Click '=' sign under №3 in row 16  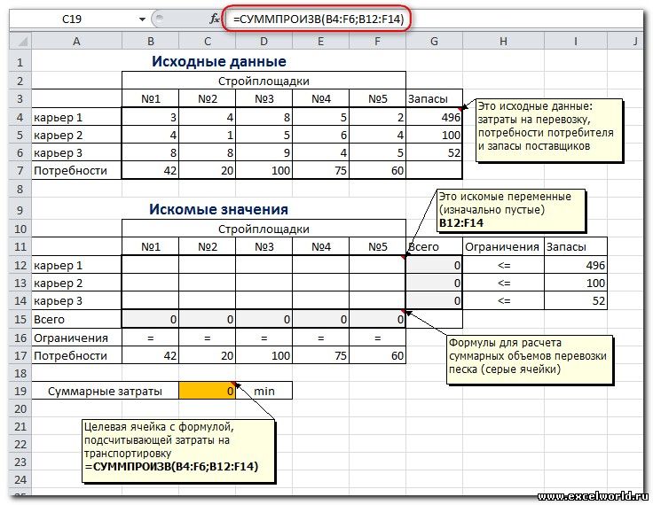coord(264,338)
